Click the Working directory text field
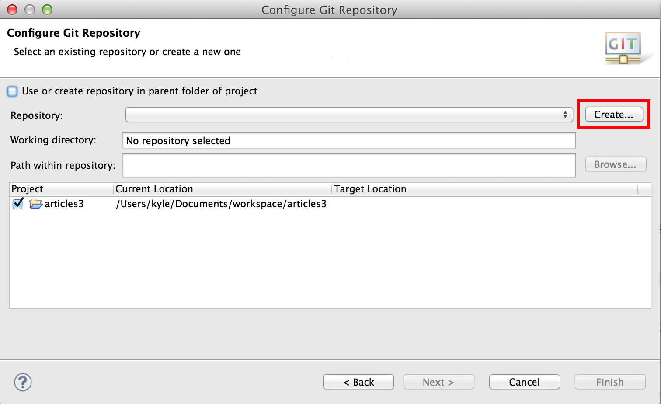661x404 pixels. (x=349, y=141)
